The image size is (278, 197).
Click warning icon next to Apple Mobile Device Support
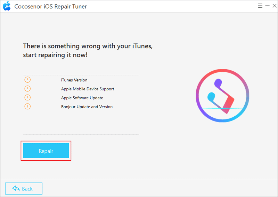coord(27,89)
